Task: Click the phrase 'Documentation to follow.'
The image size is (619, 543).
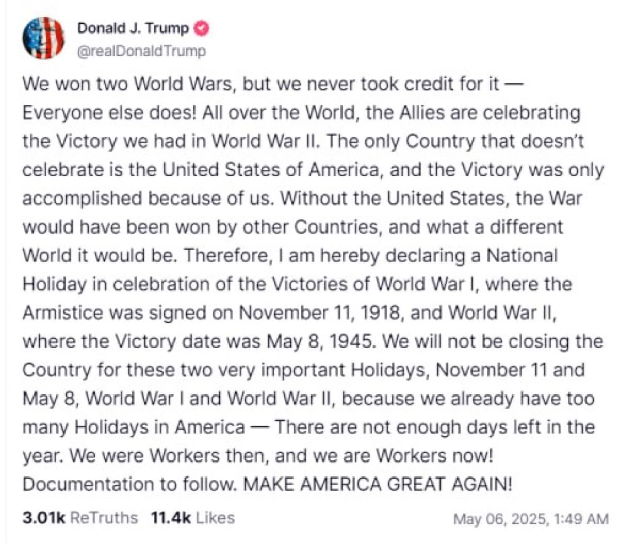Action: (x=131, y=484)
